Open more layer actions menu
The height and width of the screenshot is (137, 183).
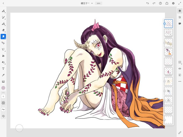click(180, 82)
